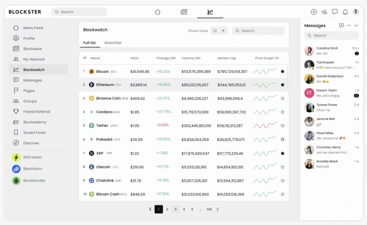Click the BXR token lightning icon
This screenshot has width=367, height=225.
[16, 157]
